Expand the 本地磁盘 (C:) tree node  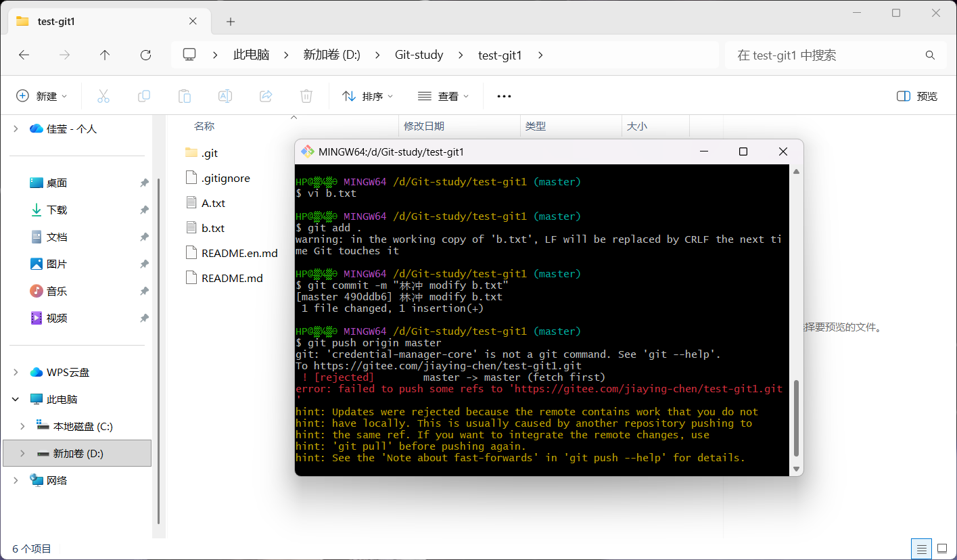coord(23,426)
